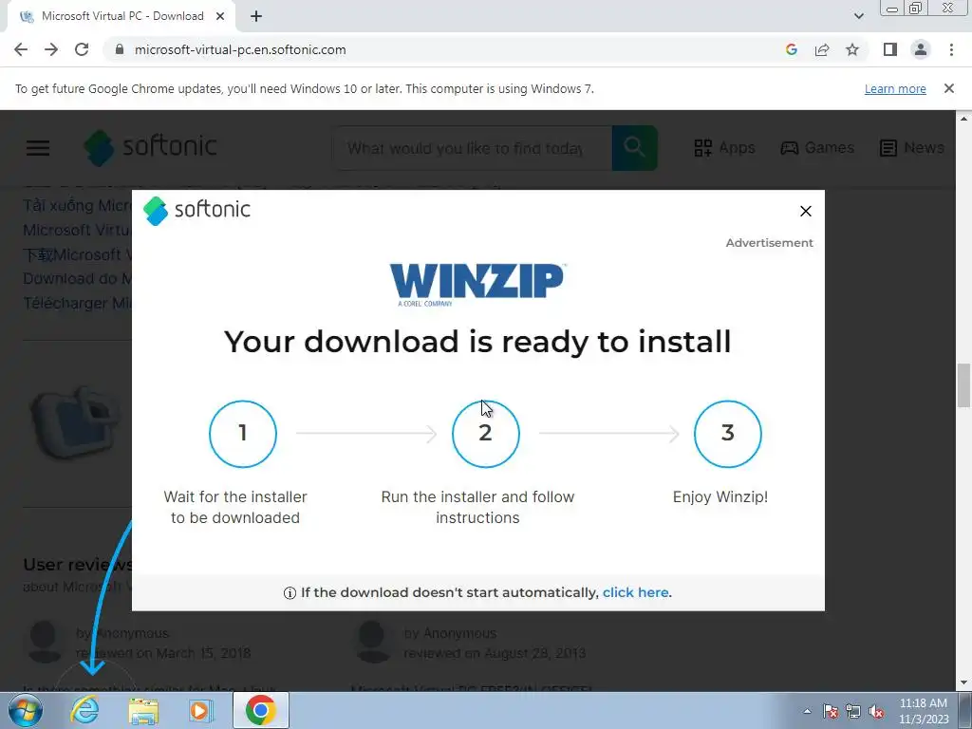
Task: Open Windows Explorer from taskbar
Action: coord(143,710)
